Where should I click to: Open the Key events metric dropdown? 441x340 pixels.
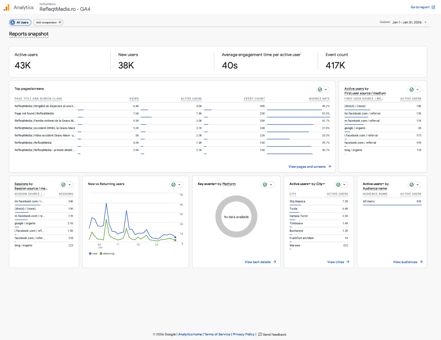215,184
